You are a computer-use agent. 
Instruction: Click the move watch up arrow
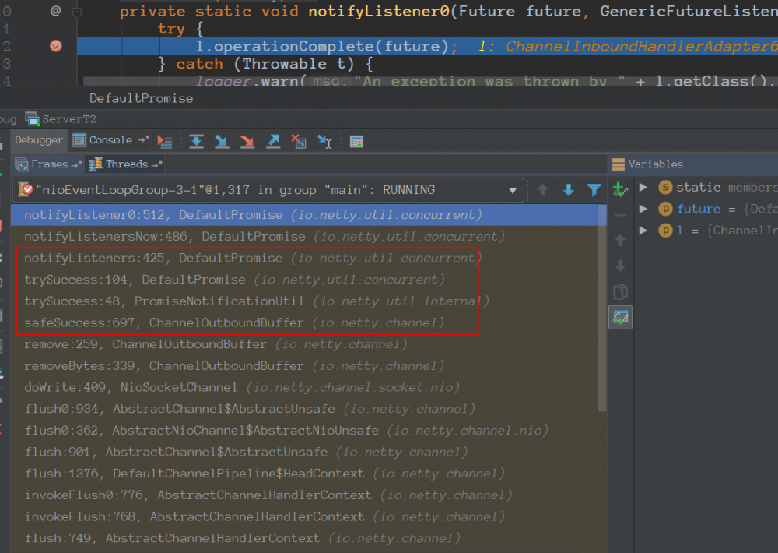click(x=620, y=241)
